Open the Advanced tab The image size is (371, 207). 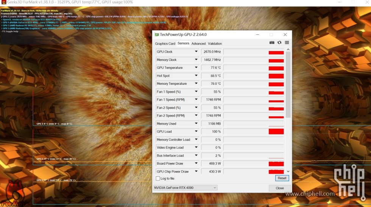click(x=198, y=44)
